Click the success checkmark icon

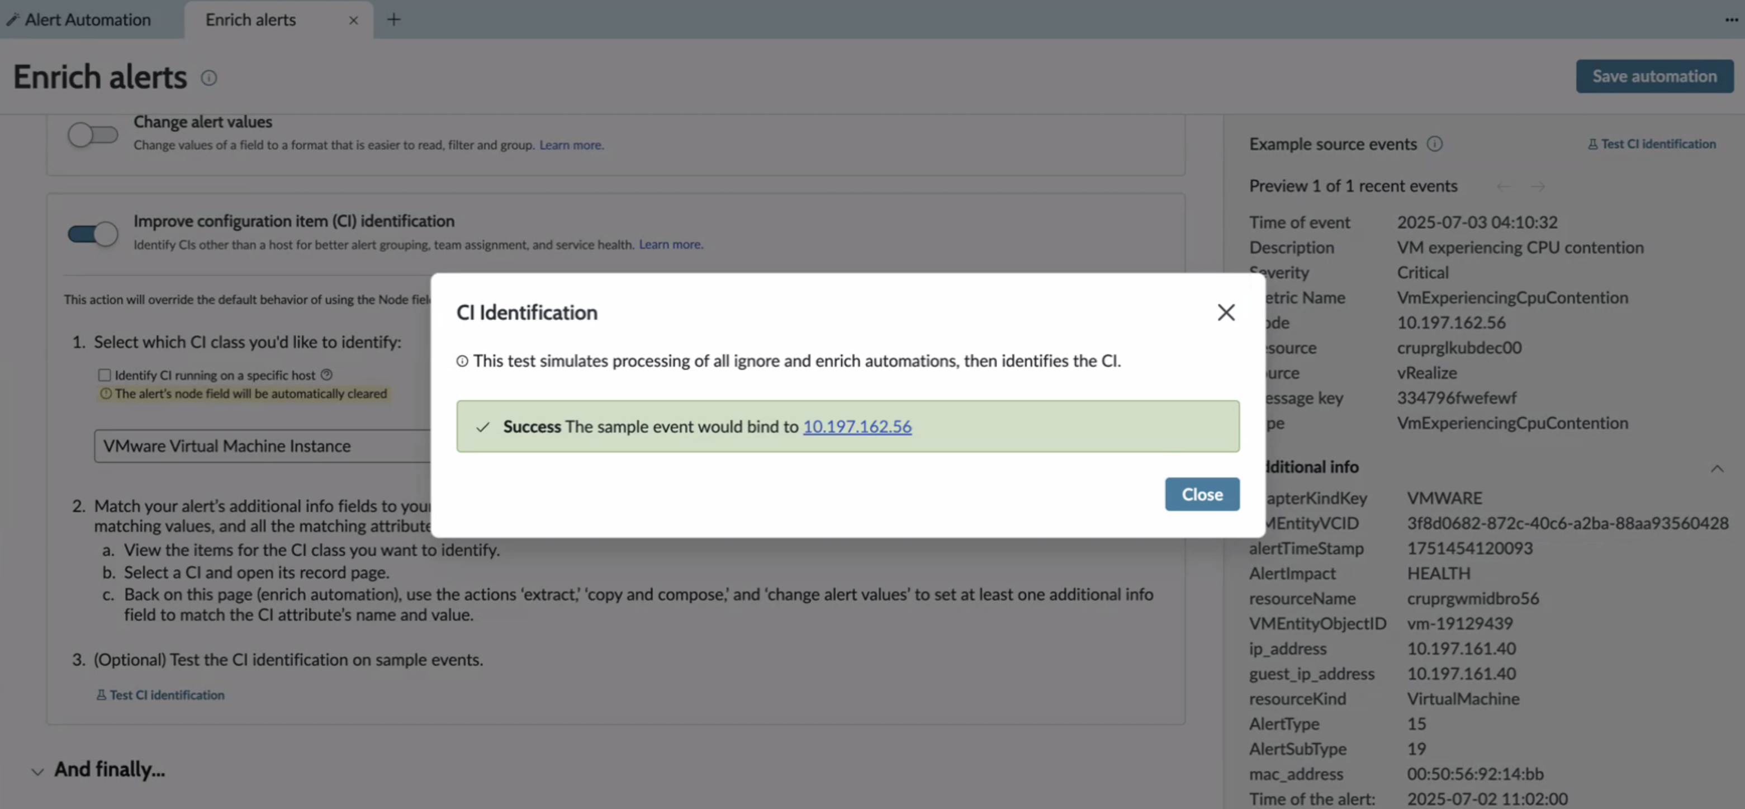point(482,427)
